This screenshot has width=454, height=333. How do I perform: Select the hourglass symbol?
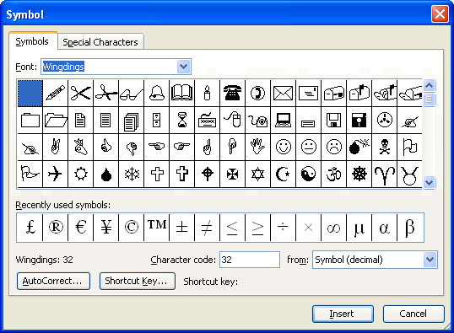tap(181, 120)
